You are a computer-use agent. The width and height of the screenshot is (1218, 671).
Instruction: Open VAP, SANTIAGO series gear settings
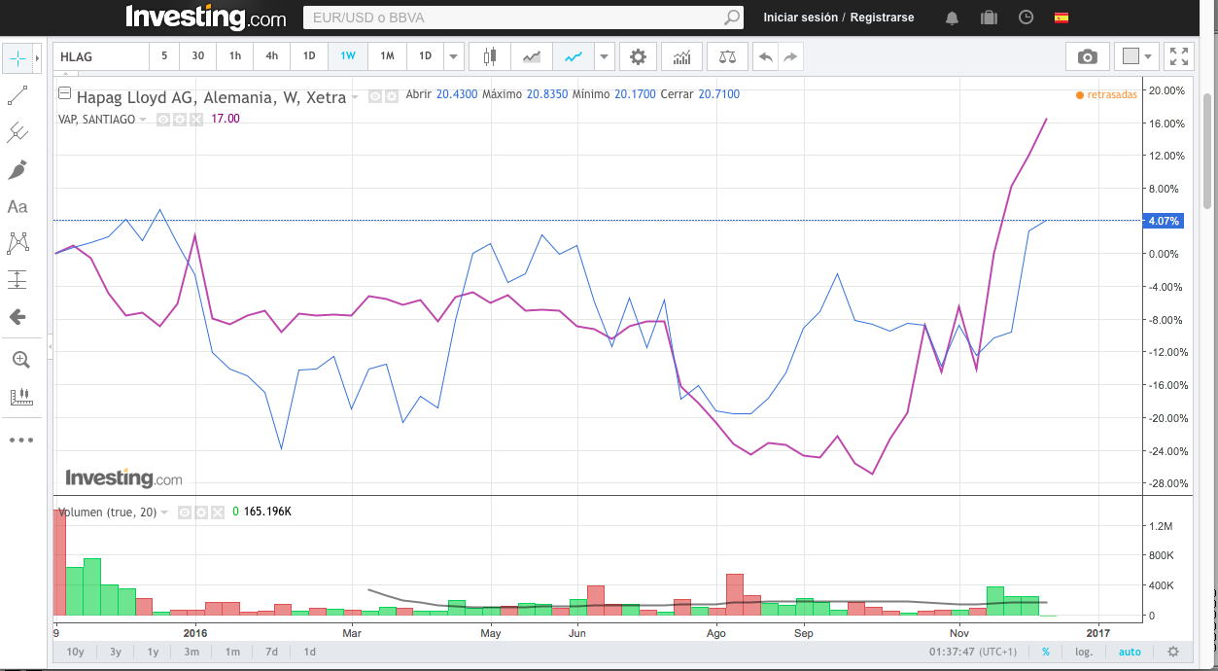pos(179,119)
